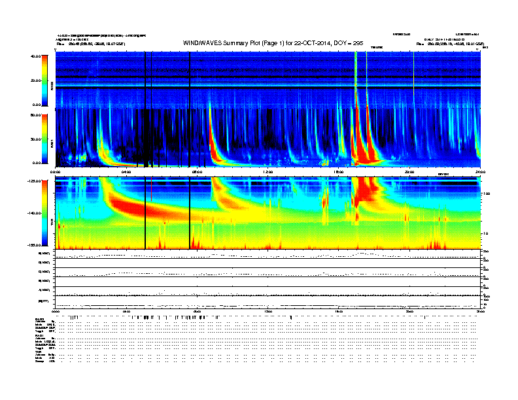The image size is (518, 400).
Task: Click the rotated TNR panel axis label
Action: pos(52,224)
